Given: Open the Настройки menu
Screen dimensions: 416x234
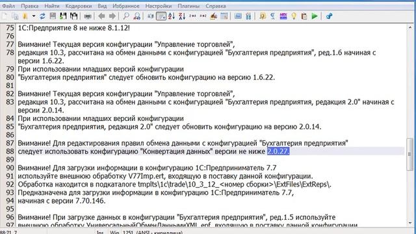Looking at the screenshot, I should [x=159, y=6].
